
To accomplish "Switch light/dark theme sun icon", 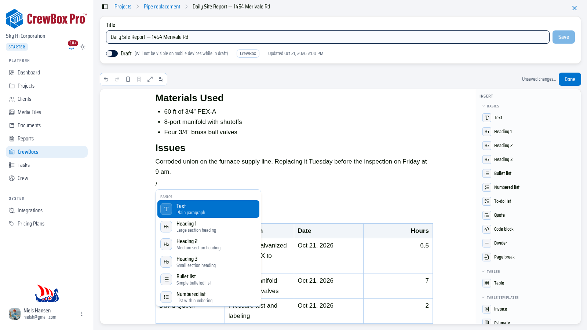I will [x=83, y=47].
